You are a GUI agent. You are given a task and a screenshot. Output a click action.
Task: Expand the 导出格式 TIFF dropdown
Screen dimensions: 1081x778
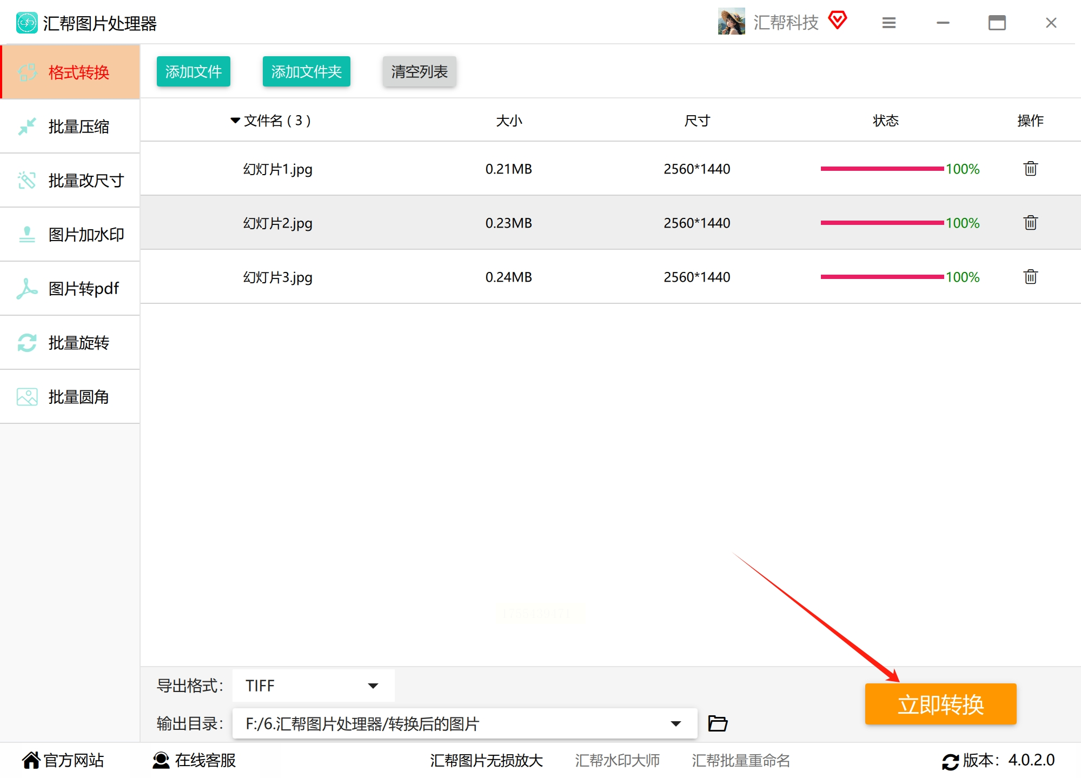pos(373,686)
